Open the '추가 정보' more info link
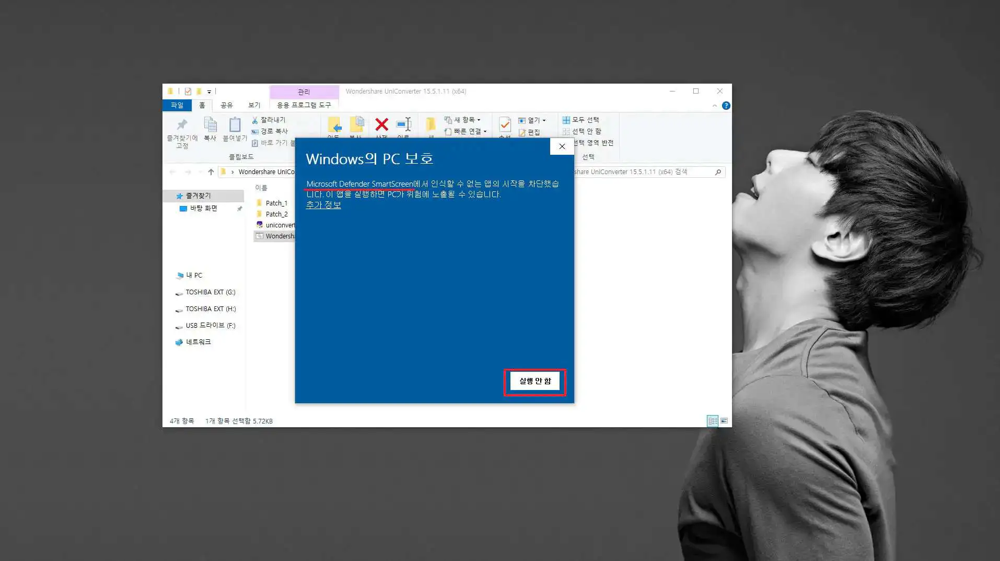Image resolution: width=1000 pixels, height=561 pixels. tap(323, 205)
